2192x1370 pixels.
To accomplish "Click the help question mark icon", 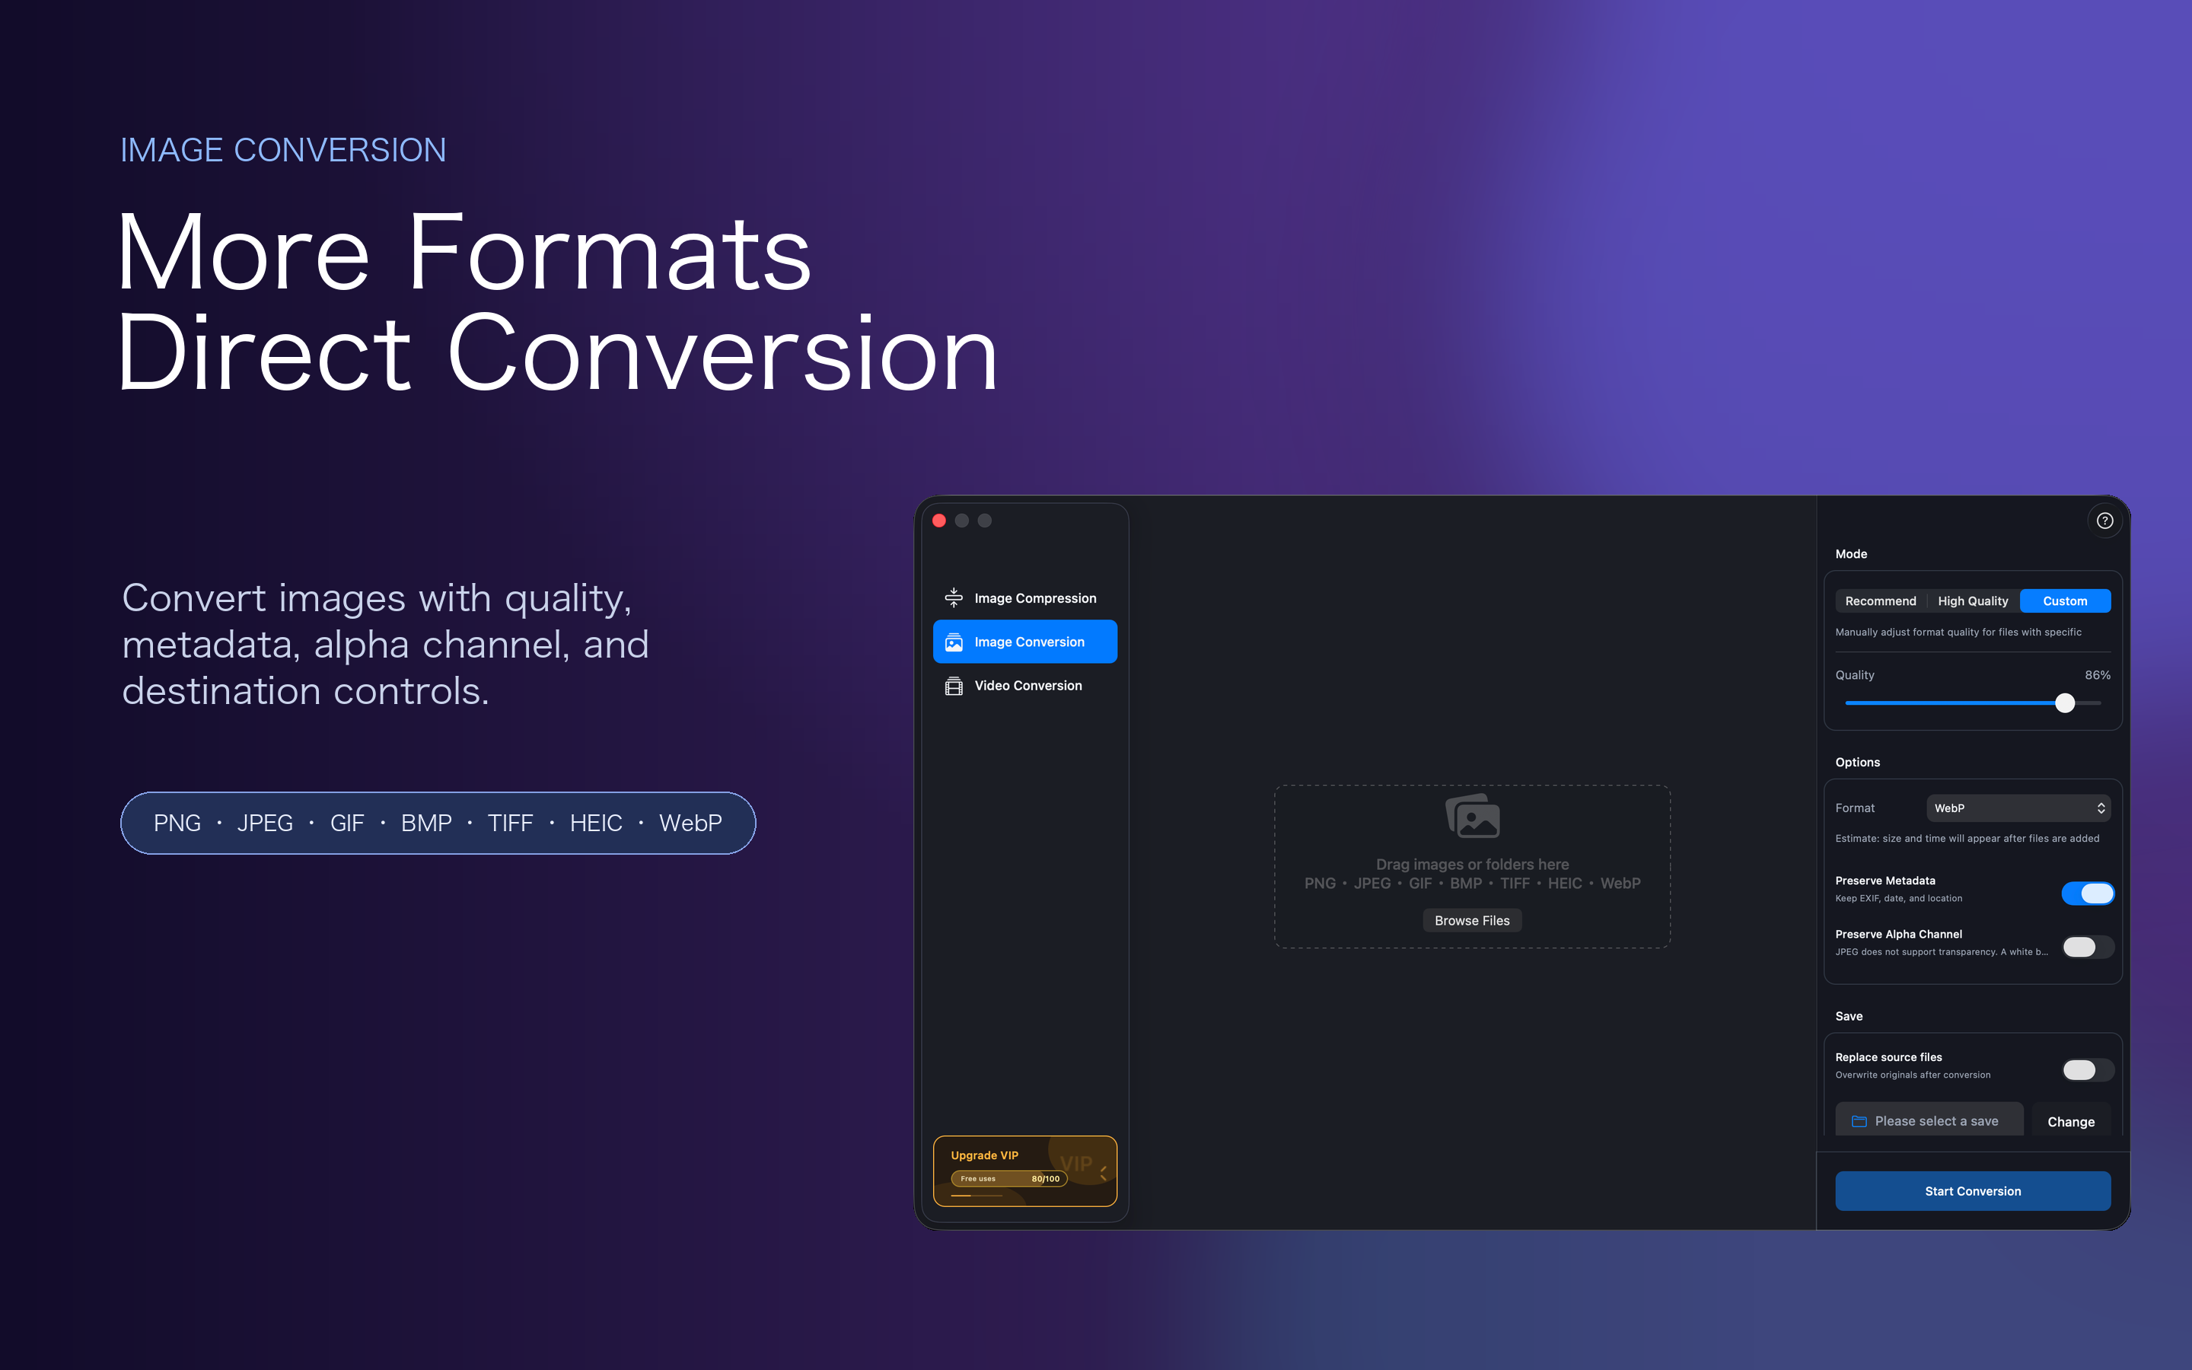I will point(2104,520).
